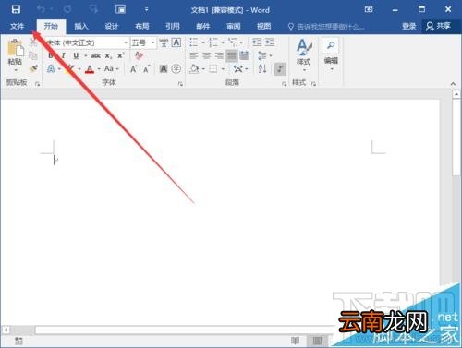Switch to the 审阅 (Review) tab
The height and width of the screenshot is (348, 462).
[234, 26]
